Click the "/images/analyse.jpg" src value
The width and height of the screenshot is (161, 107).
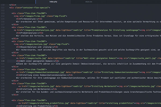36,44
